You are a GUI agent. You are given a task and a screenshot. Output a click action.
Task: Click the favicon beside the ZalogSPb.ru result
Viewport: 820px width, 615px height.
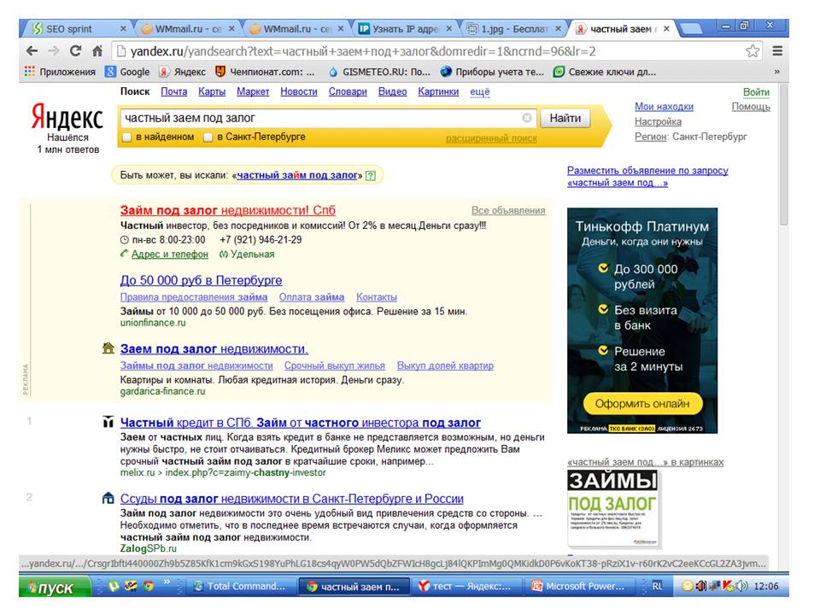coord(108,498)
